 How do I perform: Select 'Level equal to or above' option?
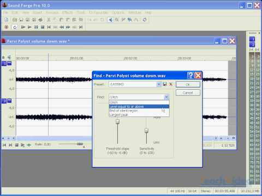click(139, 107)
